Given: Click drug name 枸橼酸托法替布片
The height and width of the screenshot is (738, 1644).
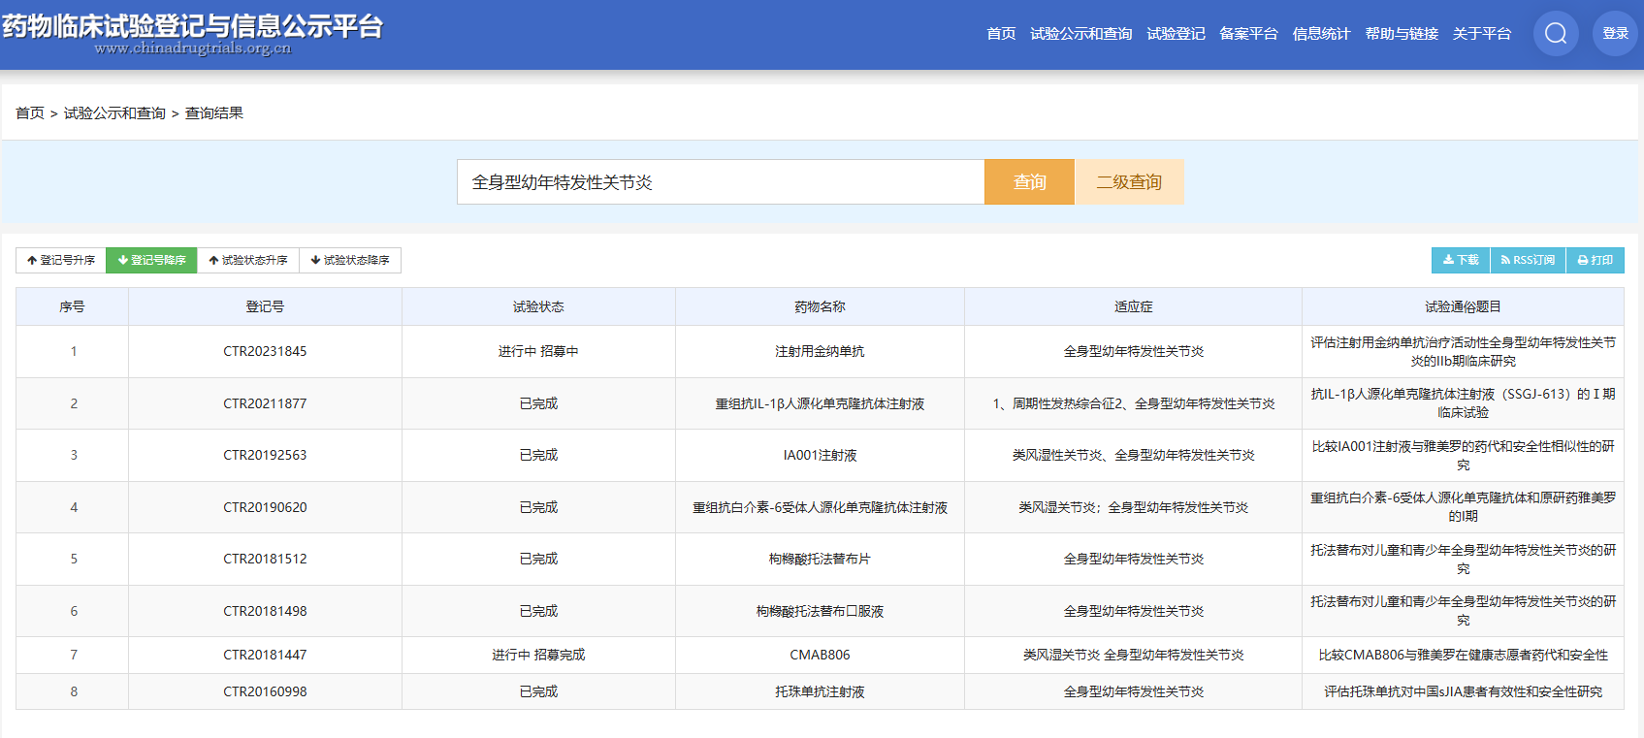Looking at the screenshot, I should click(x=820, y=559).
